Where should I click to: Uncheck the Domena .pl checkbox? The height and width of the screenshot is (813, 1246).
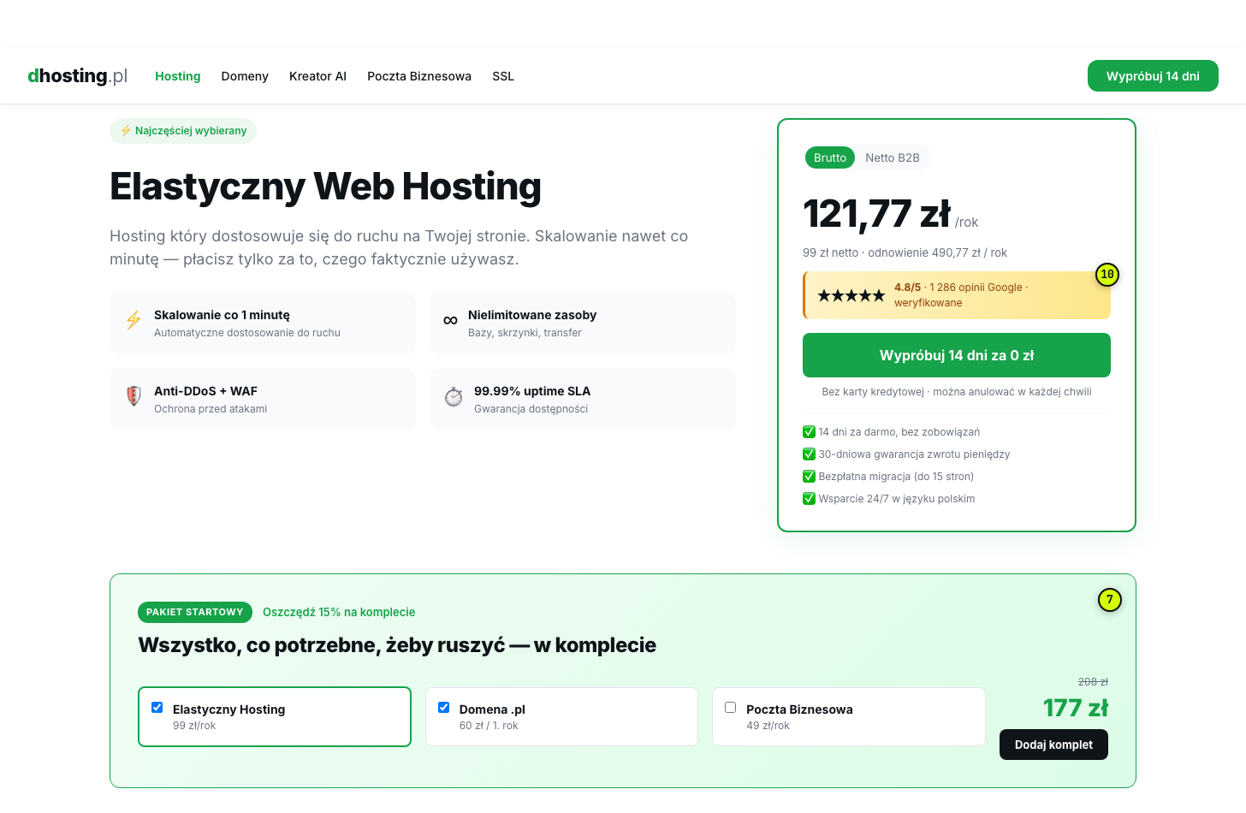(x=444, y=708)
